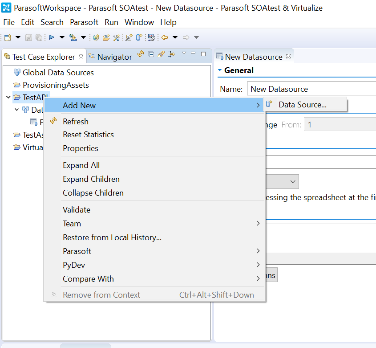Open the combo box dropdown in editor
Viewport: 376px width, 348px height.
click(x=292, y=181)
